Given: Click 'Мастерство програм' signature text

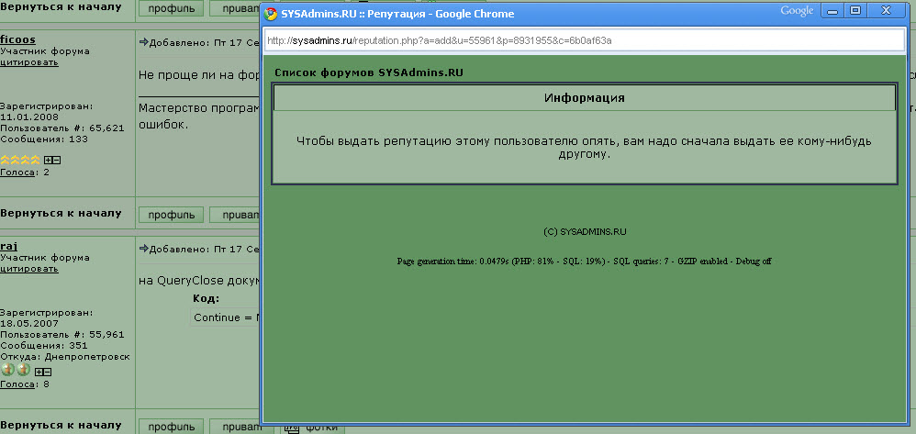Looking at the screenshot, I should (198, 108).
